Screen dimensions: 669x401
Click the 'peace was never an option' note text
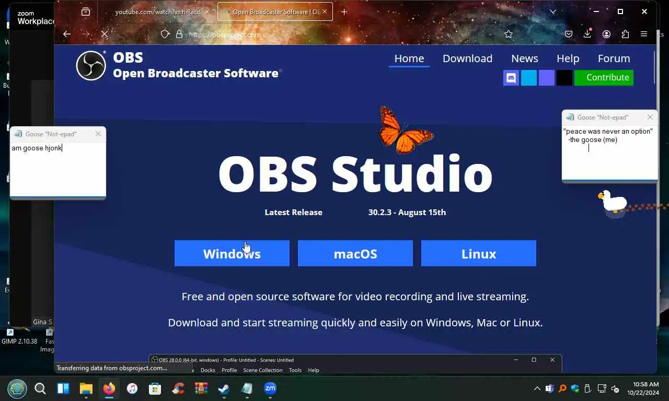click(608, 132)
